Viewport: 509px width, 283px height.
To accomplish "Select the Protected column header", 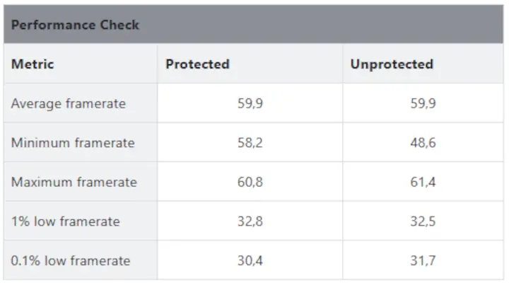I will point(197,64).
